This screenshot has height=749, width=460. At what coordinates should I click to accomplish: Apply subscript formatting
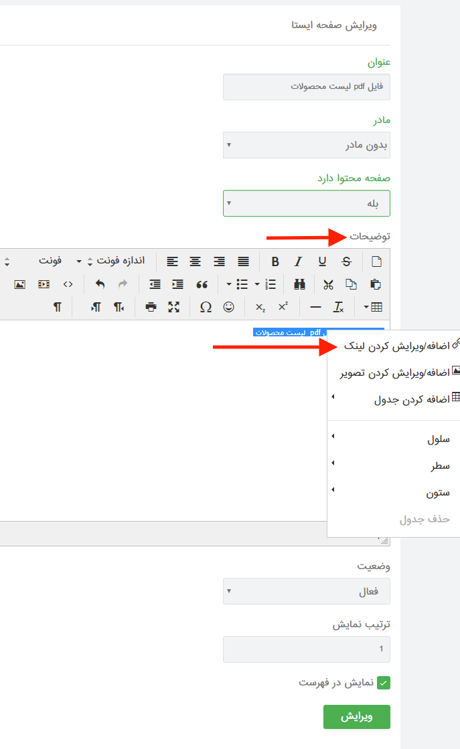(260, 307)
